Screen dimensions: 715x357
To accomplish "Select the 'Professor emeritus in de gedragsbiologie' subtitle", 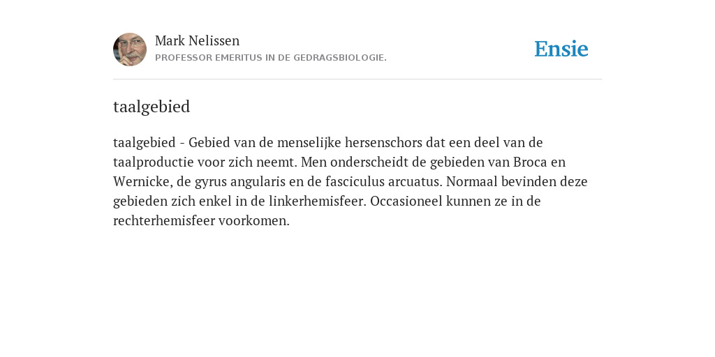I will click(x=271, y=58).
